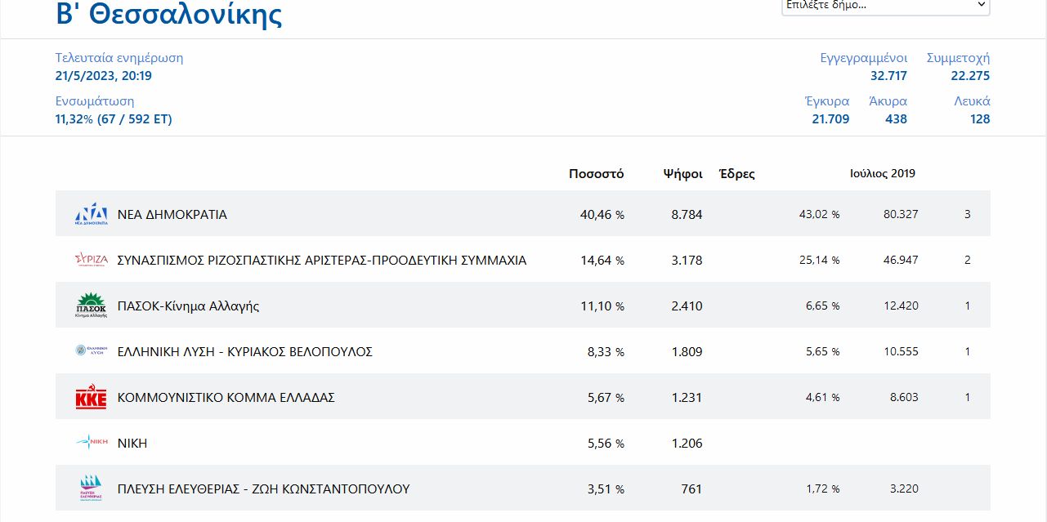Click the 2019 vote count '8.603'

[904, 398]
